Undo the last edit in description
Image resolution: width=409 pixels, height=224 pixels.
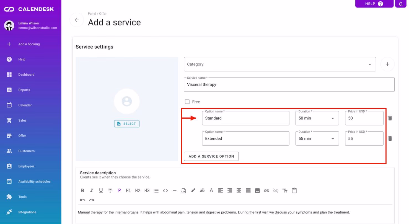pos(82,200)
